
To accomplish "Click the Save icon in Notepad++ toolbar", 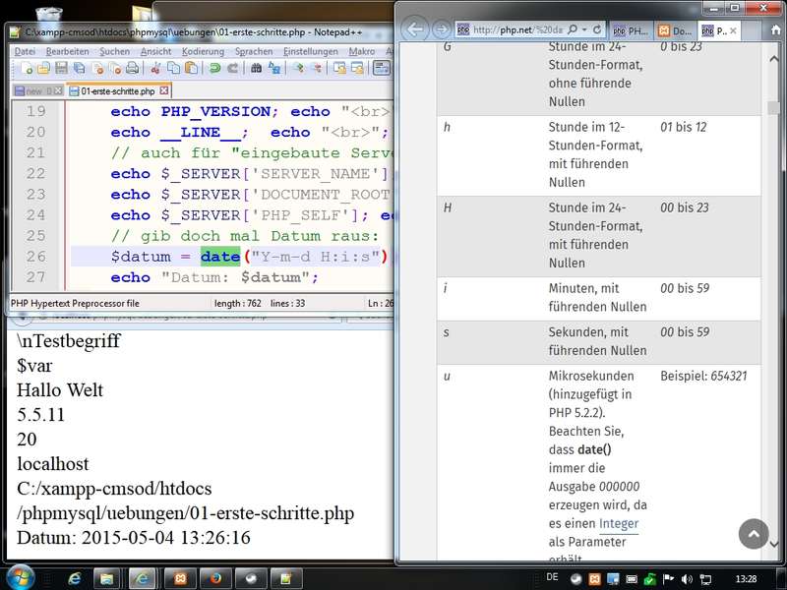I will (x=61, y=68).
